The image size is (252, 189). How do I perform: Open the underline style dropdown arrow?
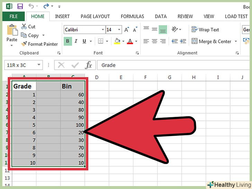[91, 41]
